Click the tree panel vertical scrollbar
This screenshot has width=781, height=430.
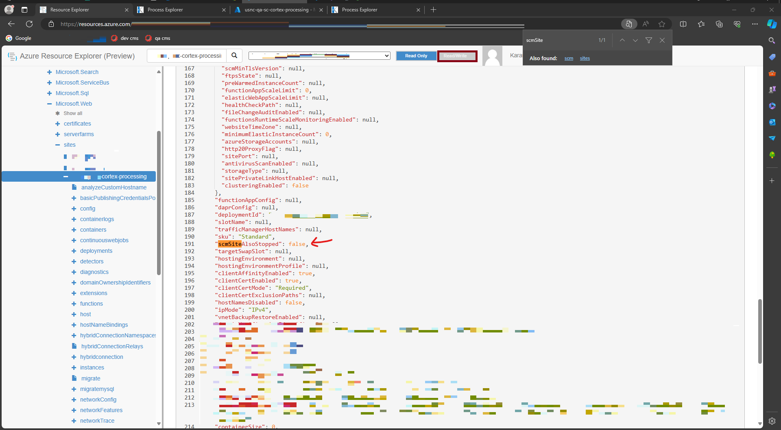(159, 203)
